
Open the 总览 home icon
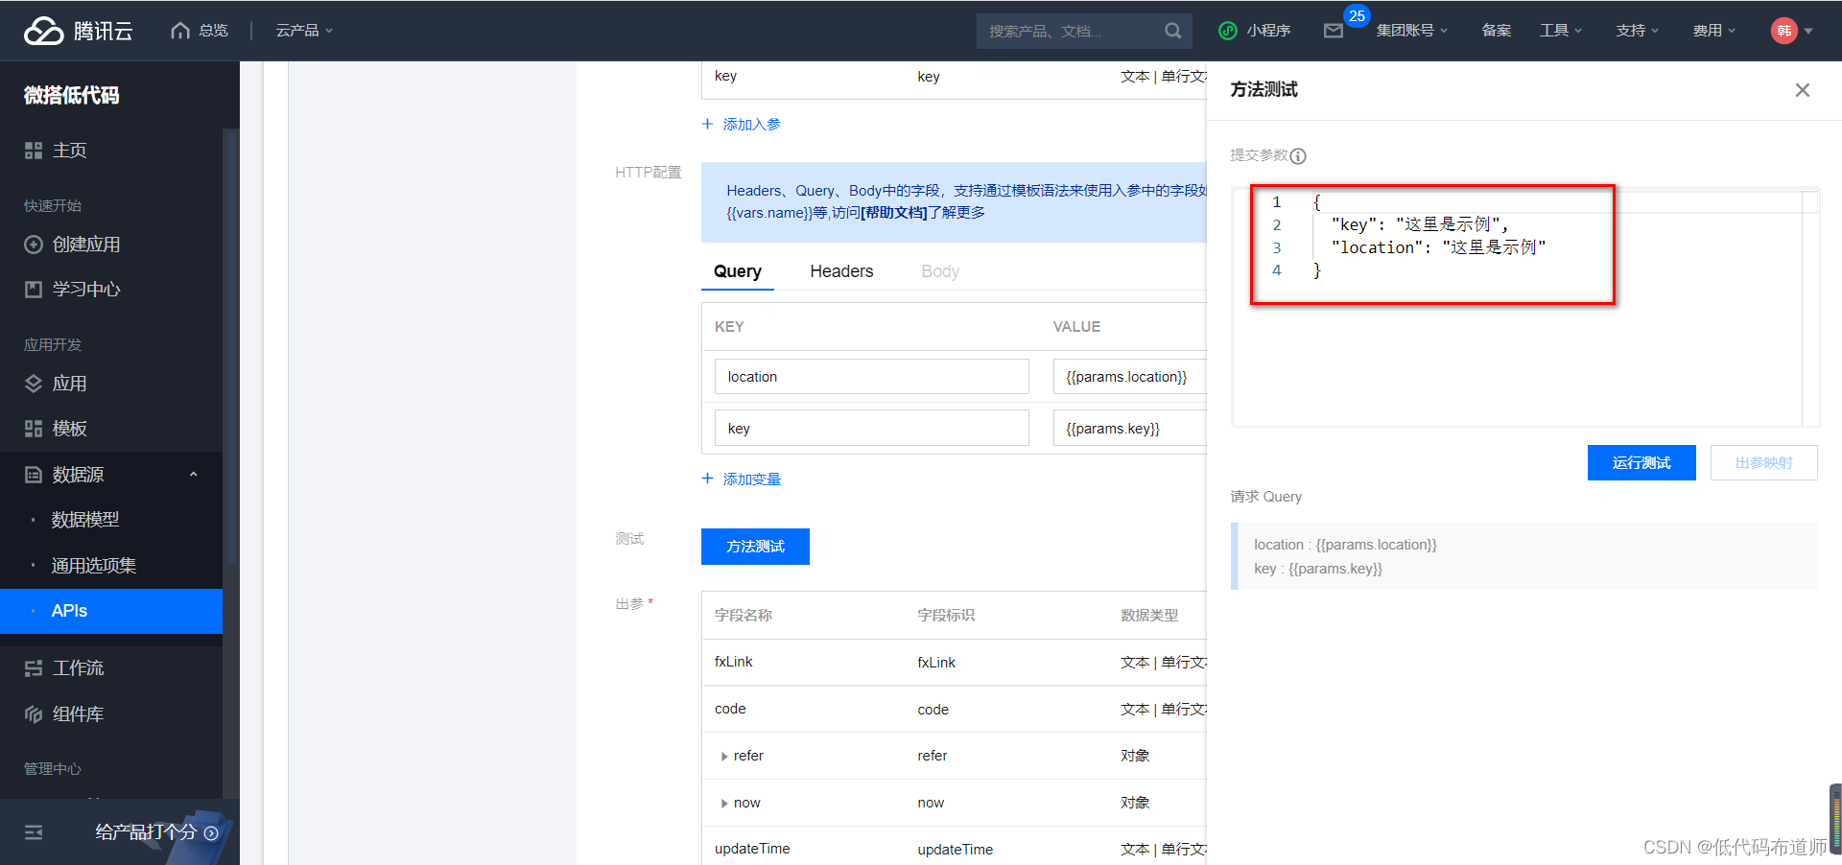click(179, 31)
